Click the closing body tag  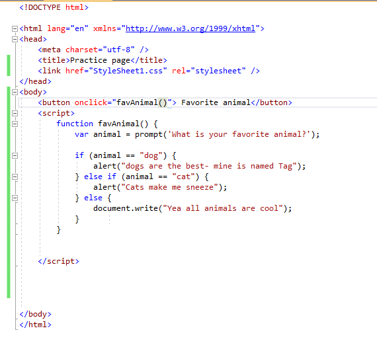pos(35,314)
